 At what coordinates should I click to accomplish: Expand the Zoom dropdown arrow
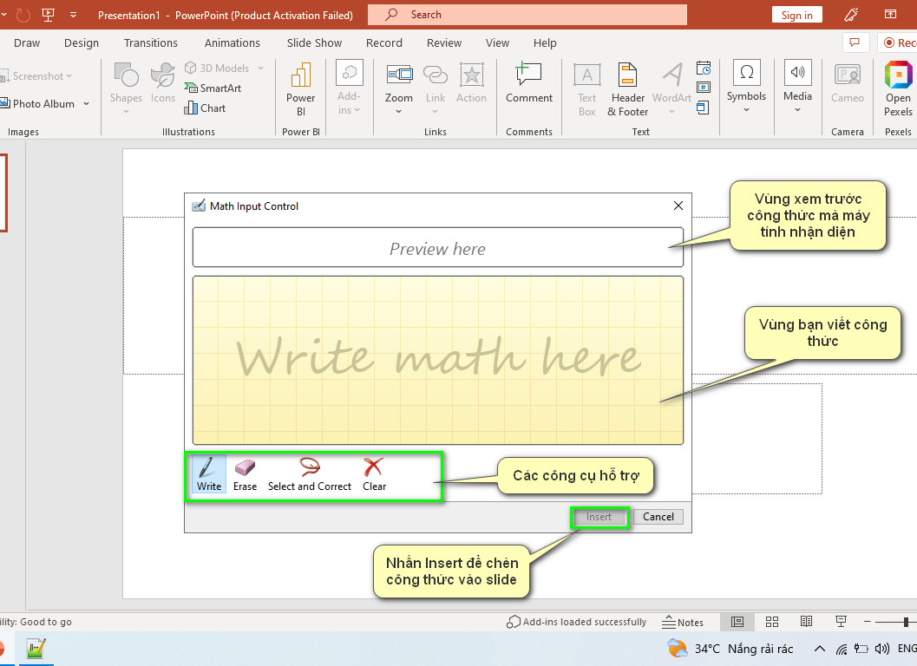point(399,111)
